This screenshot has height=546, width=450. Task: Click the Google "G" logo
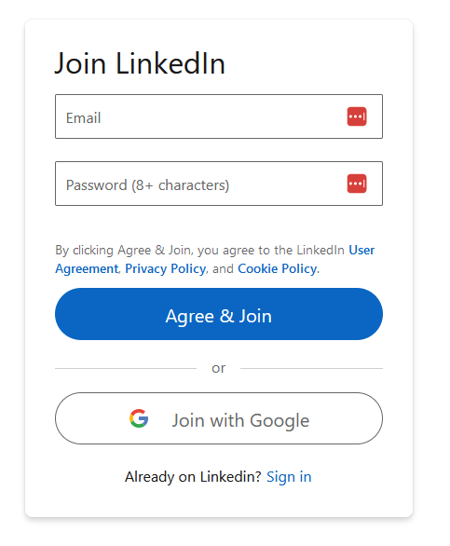(x=139, y=418)
